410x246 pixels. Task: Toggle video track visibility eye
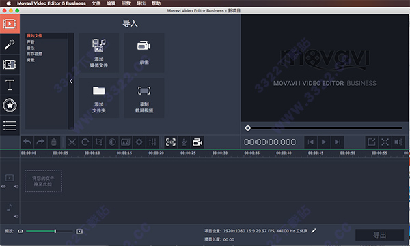3,187
